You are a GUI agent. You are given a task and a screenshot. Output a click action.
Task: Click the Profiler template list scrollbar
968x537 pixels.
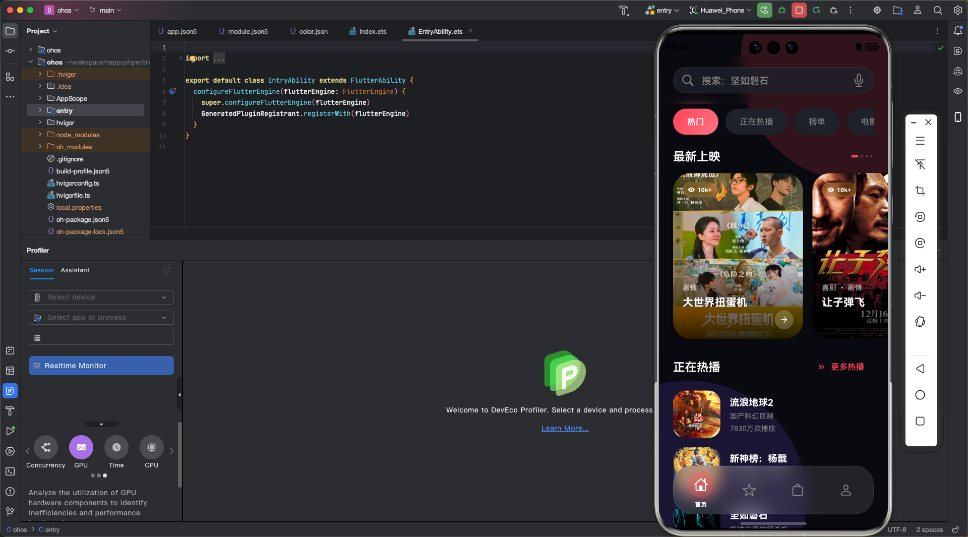point(179,455)
